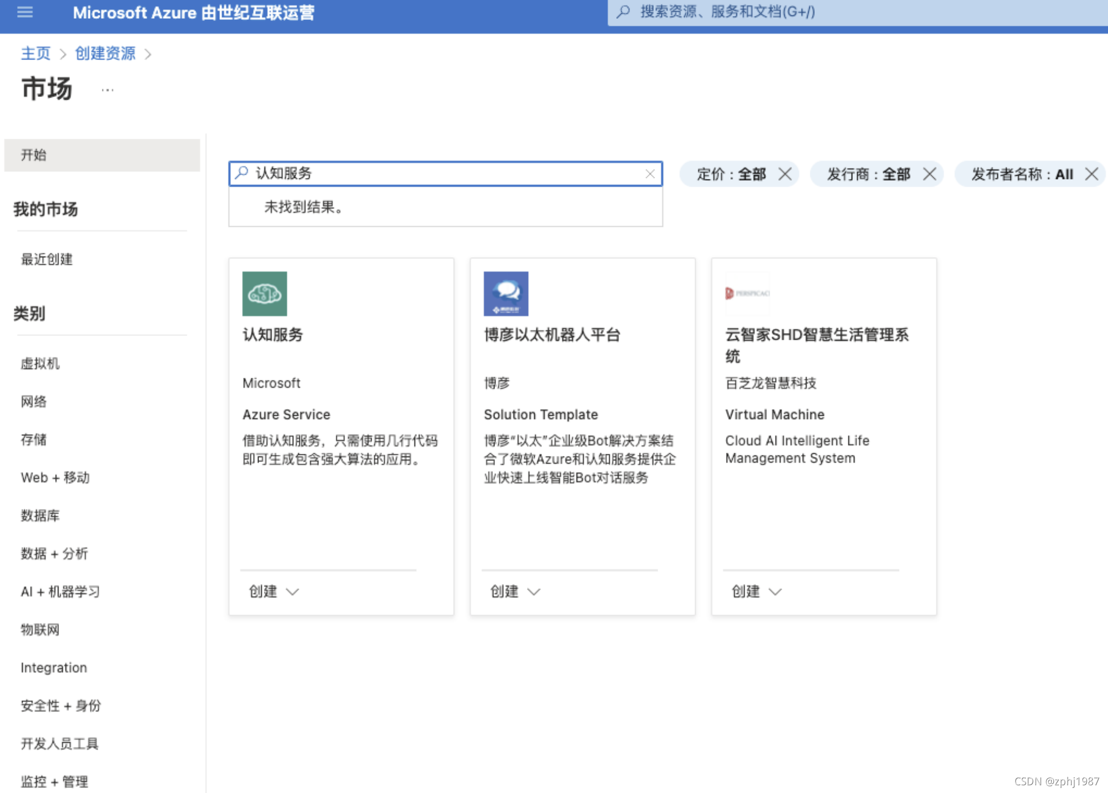Open the 最近创建 sidebar item
Screen dimensions: 1108x793
pyautogui.click(x=47, y=259)
